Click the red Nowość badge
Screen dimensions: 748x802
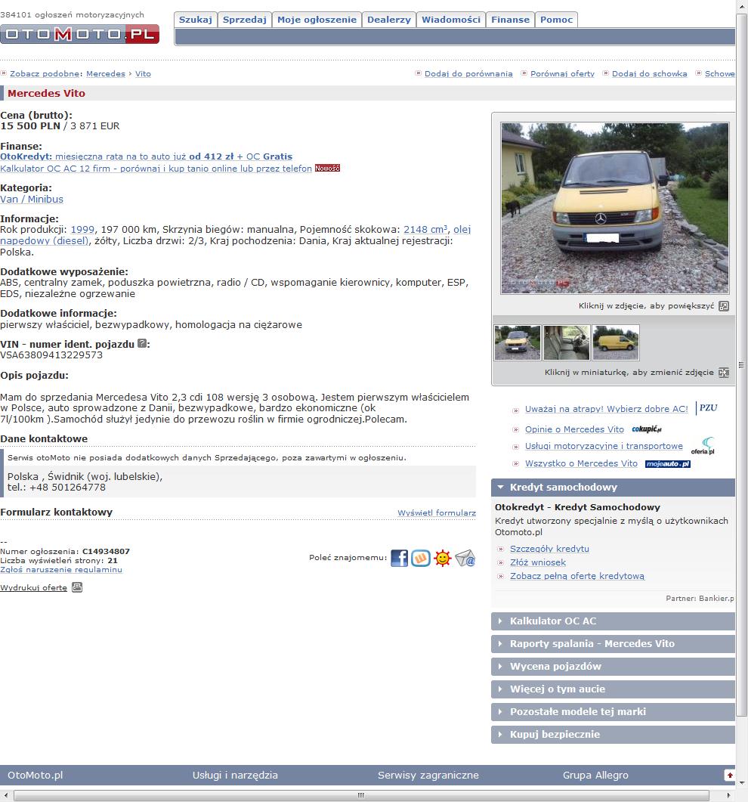point(327,169)
